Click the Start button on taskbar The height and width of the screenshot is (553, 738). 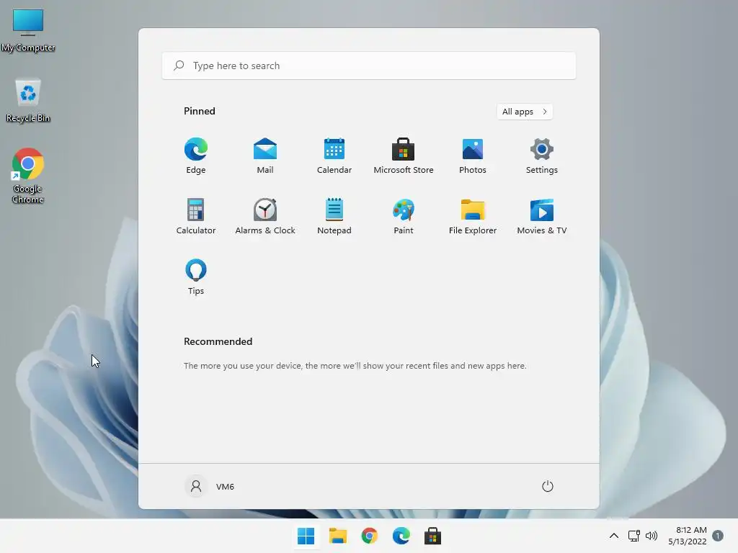306,536
